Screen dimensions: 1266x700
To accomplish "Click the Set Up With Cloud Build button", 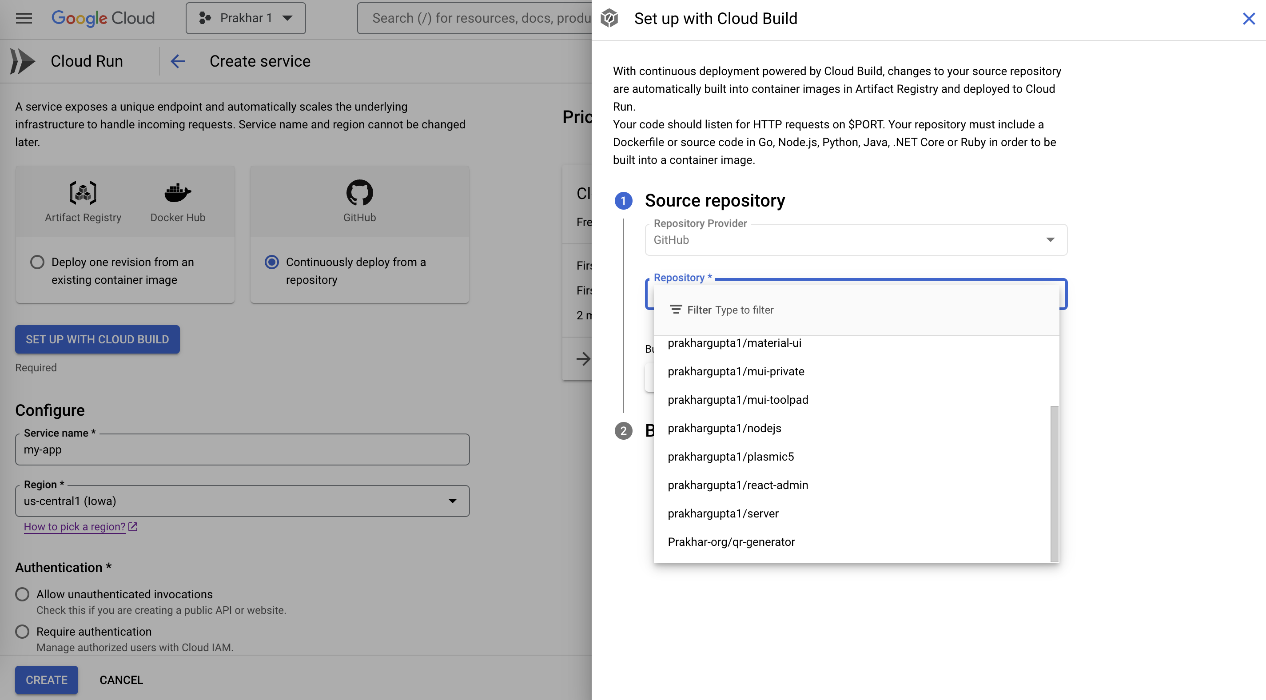I will click(x=97, y=339).
